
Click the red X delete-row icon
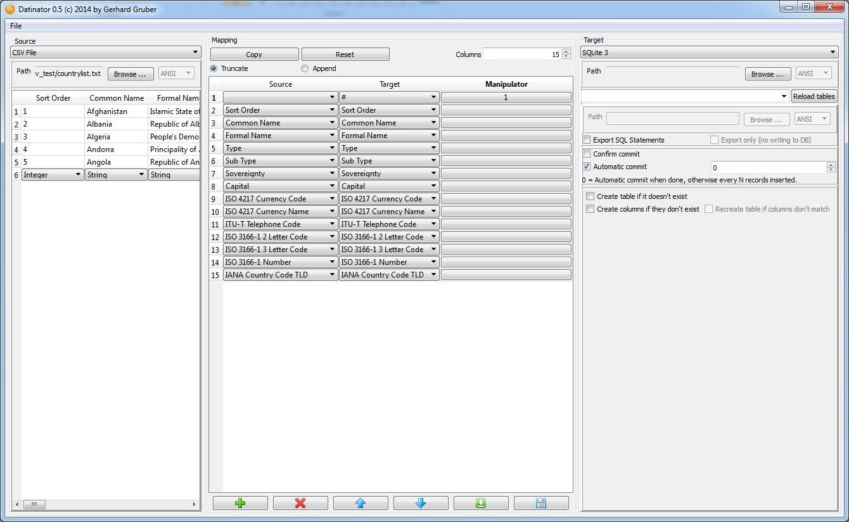[300, 503]
